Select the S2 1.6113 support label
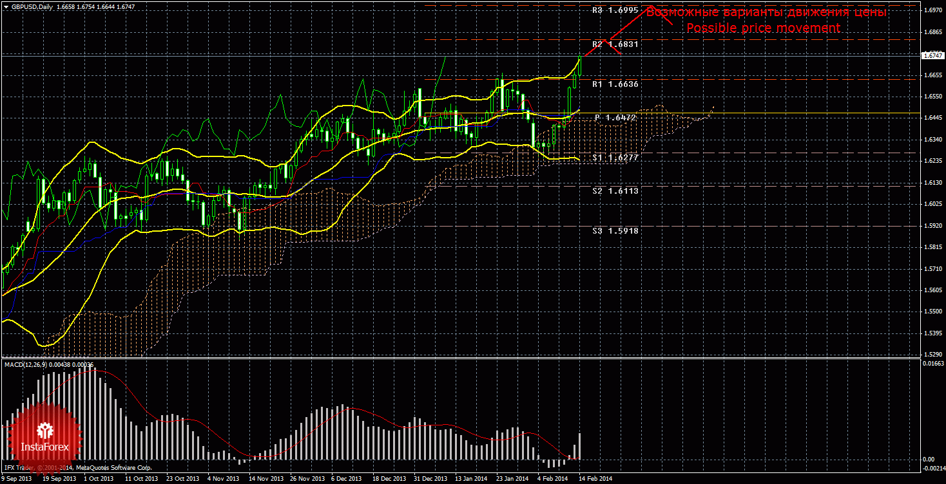The height and width of the screenshot is (484, 946). tap(615, 191)
